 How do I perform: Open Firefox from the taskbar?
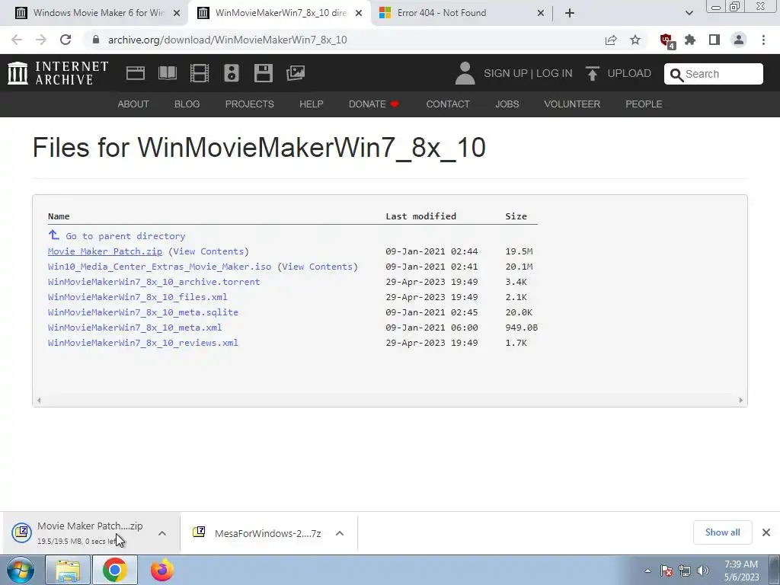162,570
